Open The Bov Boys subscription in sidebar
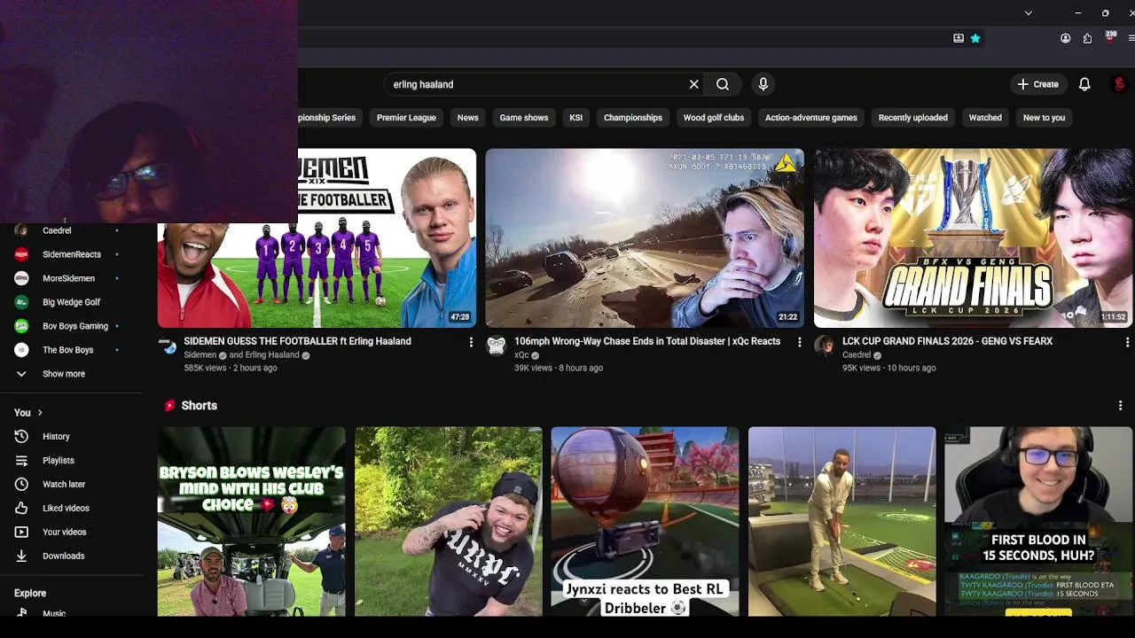The width and height of the screenshot is (1135, 638). coord(71,350)
